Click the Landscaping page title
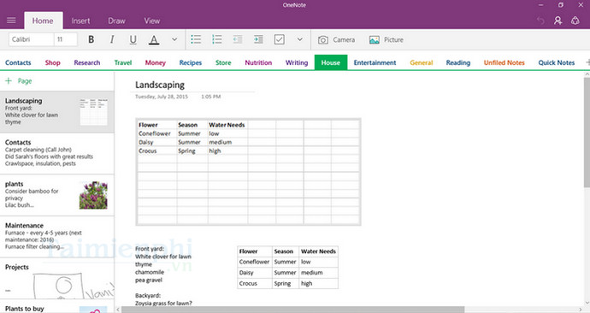This screenshot has height=313, width=590. 160,85
